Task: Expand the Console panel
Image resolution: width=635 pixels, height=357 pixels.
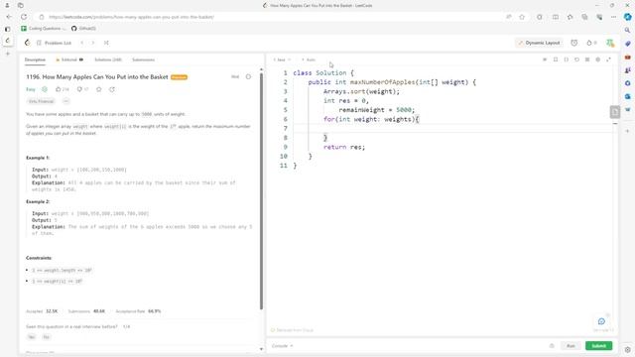Action: pos(282,346)
